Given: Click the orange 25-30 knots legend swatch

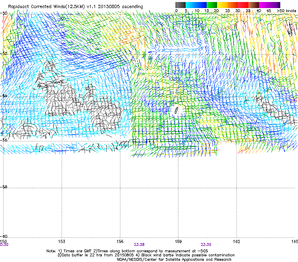Looking at the screenshot, I should [233, 5].
